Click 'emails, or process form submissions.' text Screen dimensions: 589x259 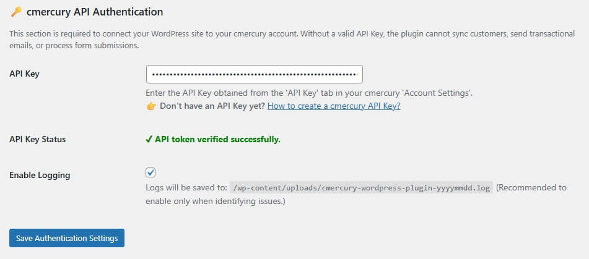(74, 45)
